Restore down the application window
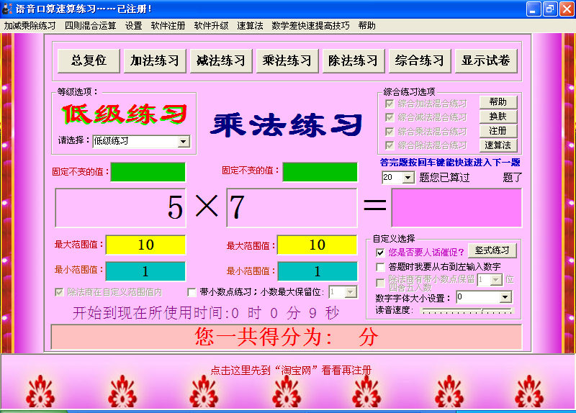This screenshot has width=576, height=413. pos(550,9)
